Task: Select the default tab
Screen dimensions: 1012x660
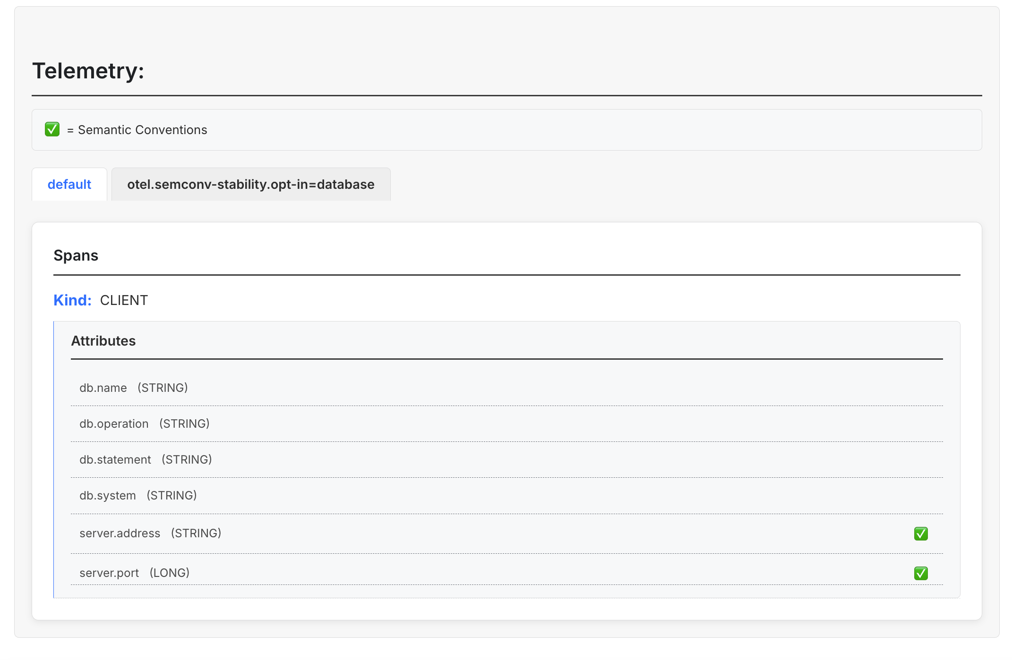Action: 69,184
